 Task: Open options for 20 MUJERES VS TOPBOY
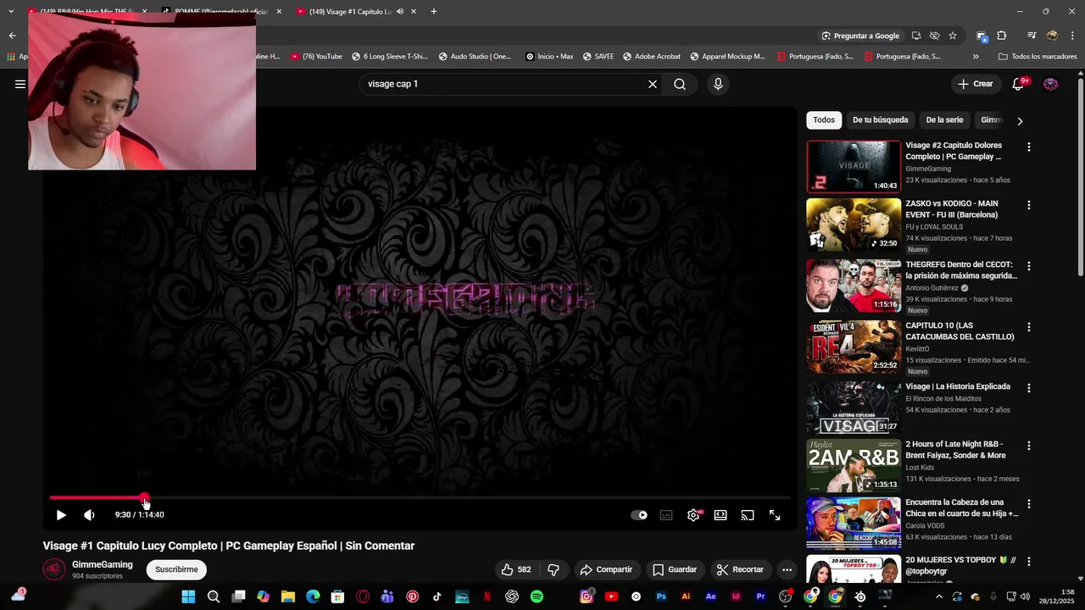pos(1029,561)
